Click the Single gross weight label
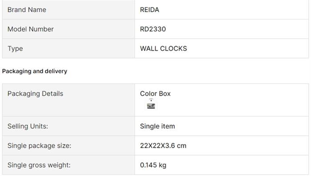This screenshot has width=311, height=176. 39,165
